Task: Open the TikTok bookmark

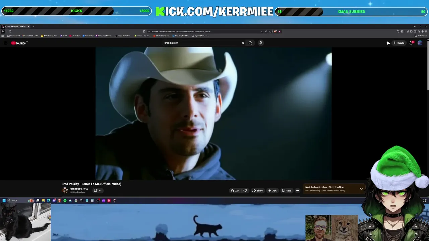Action: (123, 36)
